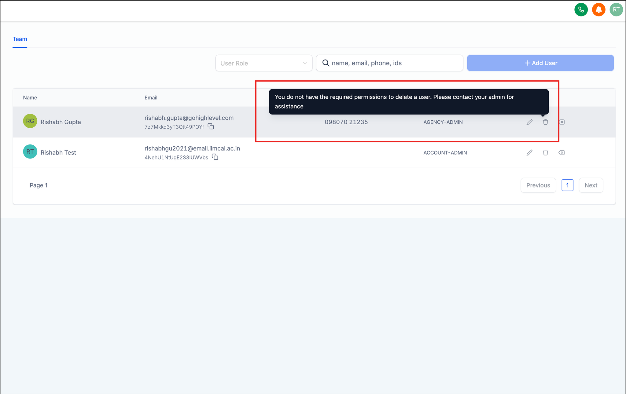Go to Previous page
Screen dimensions: 626x394
(x=538, y=185)
